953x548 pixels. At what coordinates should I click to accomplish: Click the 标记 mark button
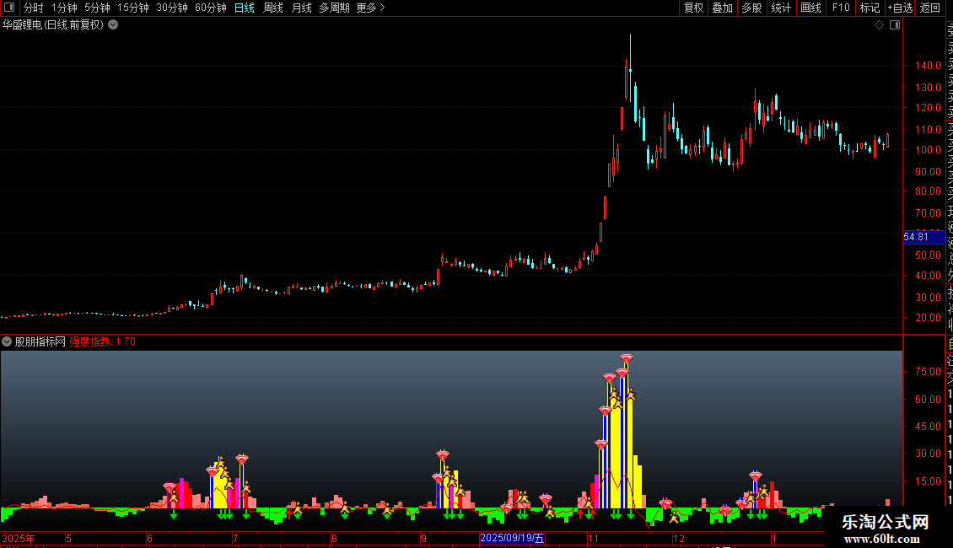tap(870, 8)
